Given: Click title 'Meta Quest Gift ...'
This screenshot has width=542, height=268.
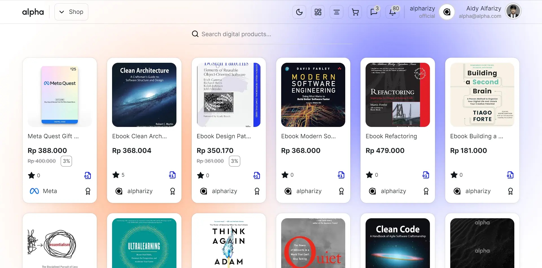Looking at the screenshot, I should pyautogui.click(x=53, y=136).
